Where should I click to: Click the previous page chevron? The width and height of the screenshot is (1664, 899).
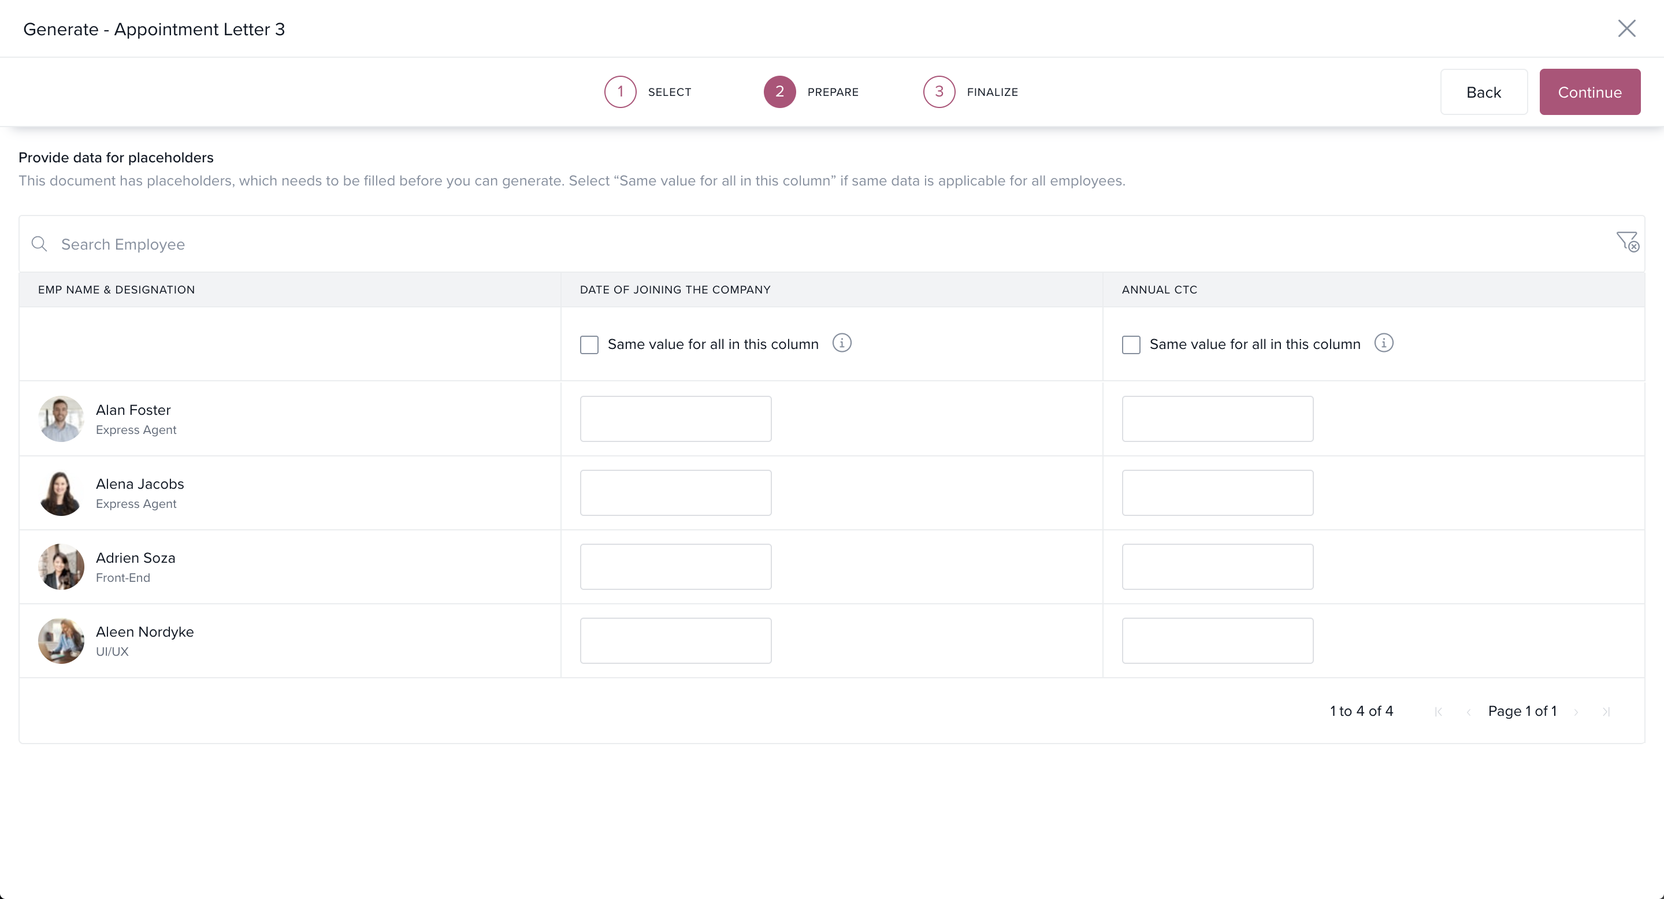pos(1468,712)
